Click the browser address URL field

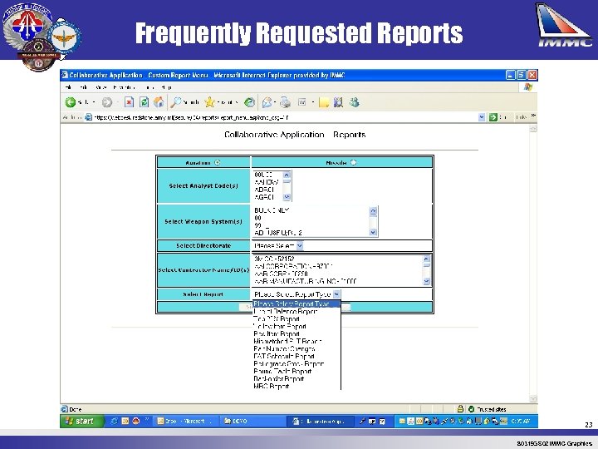point(285,117)
